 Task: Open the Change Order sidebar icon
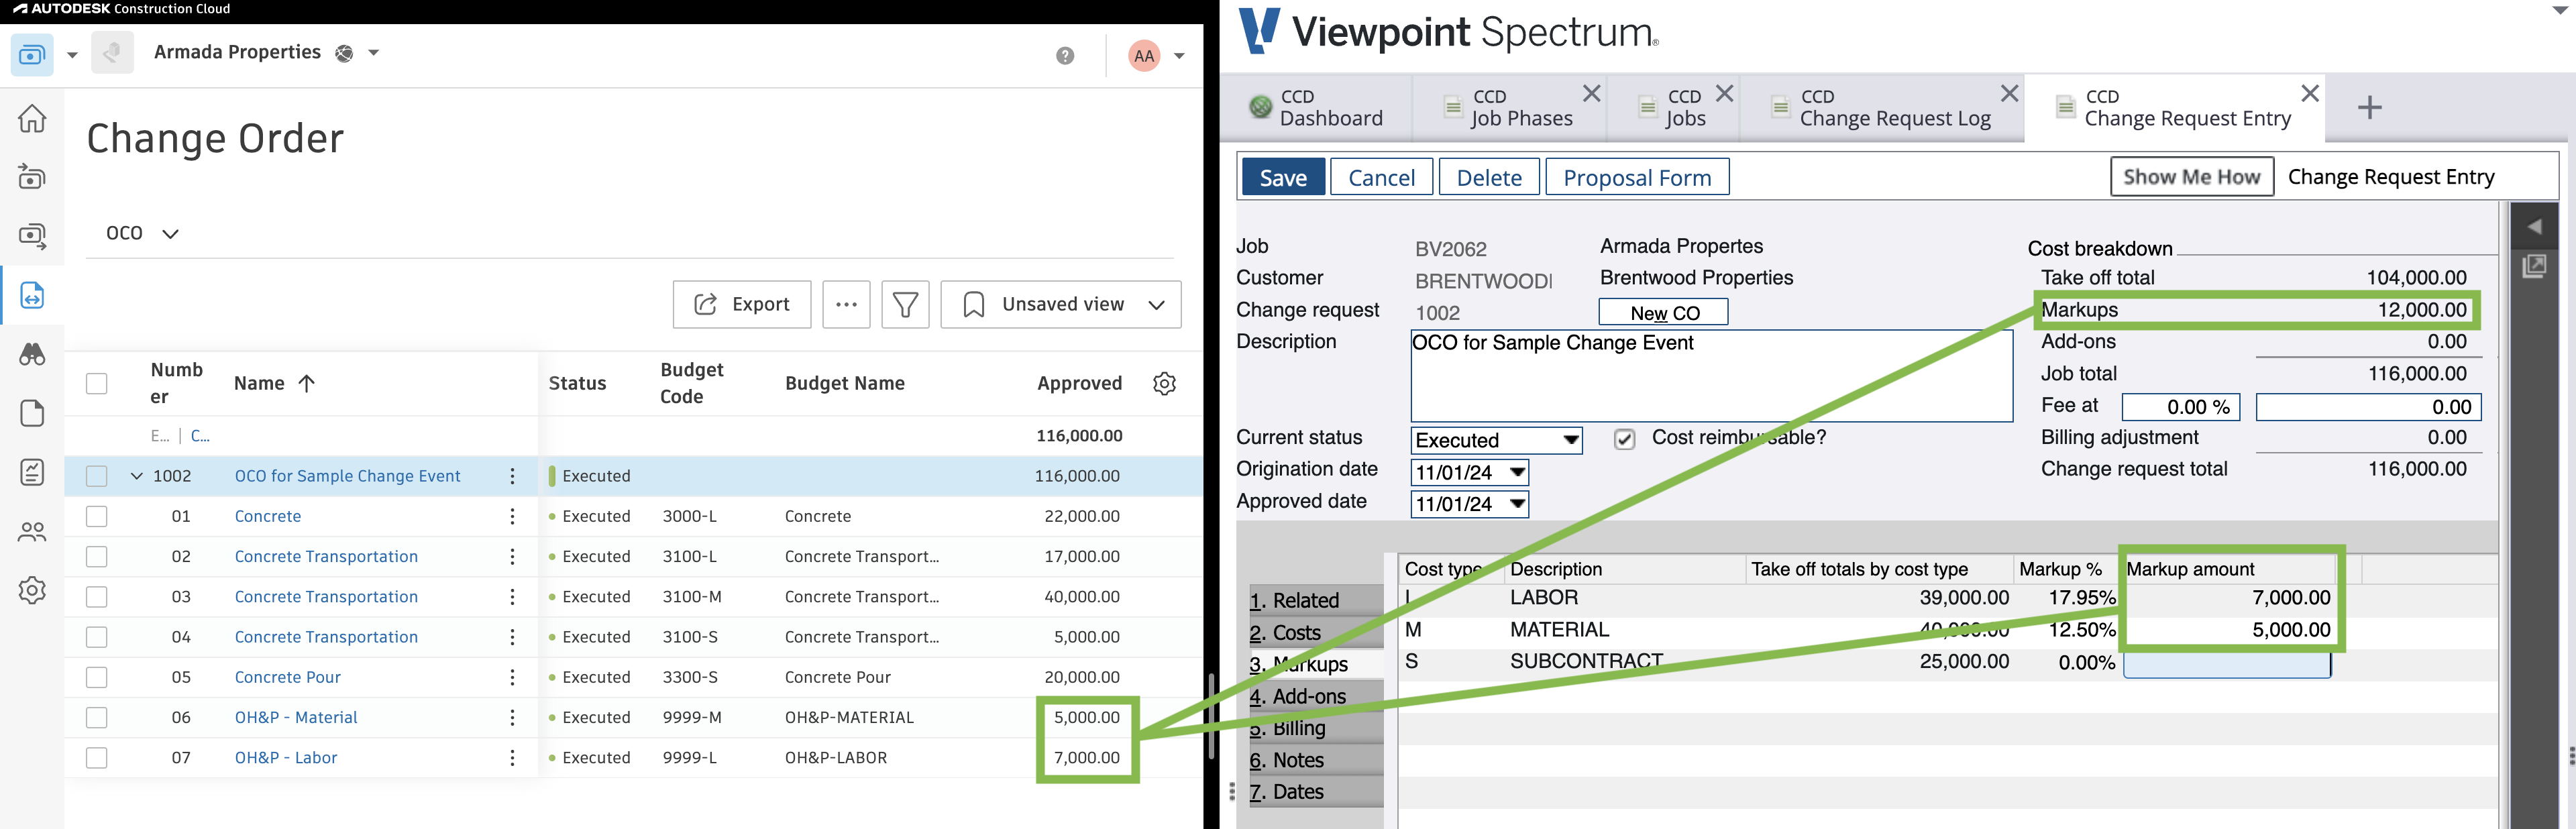pyautogui.click(x=32, y=295)
